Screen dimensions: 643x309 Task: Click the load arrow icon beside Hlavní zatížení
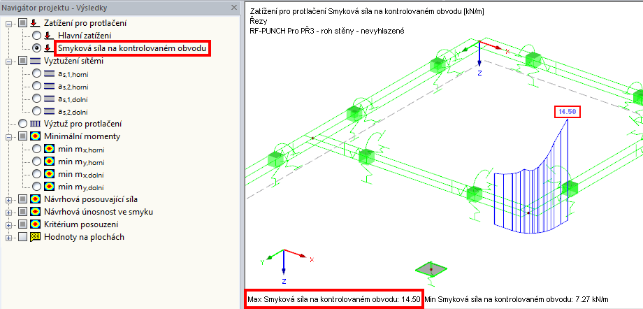(x=49, y=36)
